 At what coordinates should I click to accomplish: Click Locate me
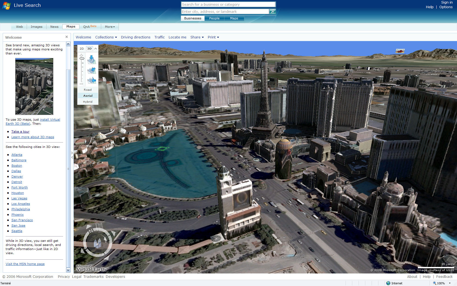coord(177,37)
